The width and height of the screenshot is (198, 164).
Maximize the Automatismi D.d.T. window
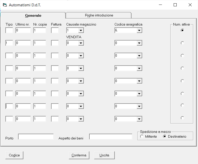[x=175, y=5]
